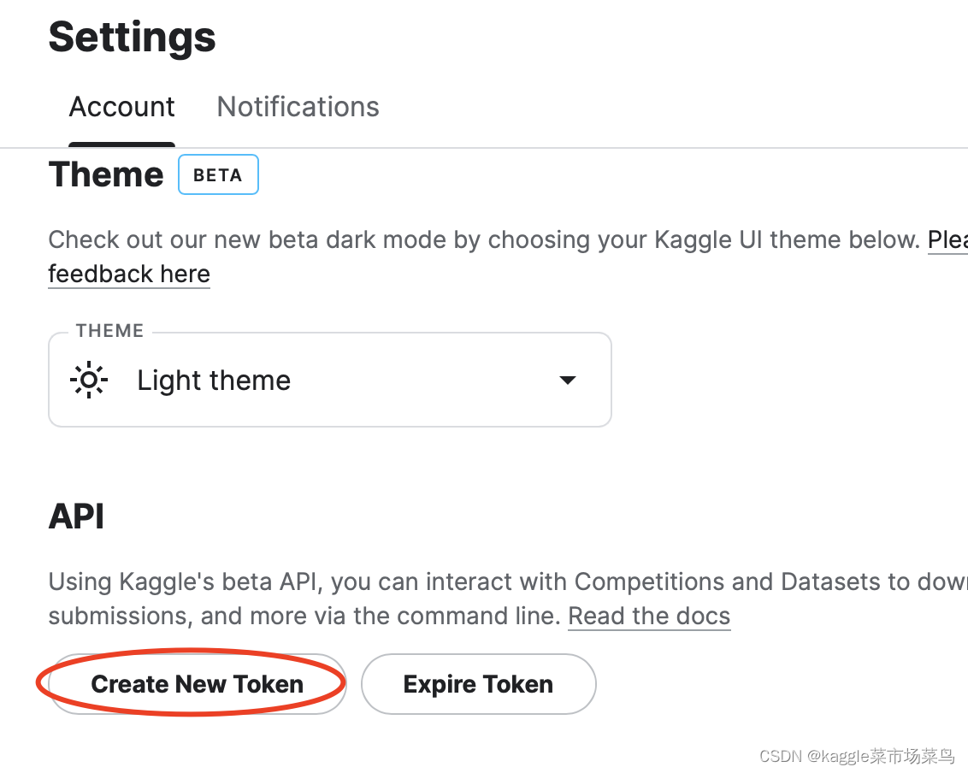Screen dimensions: 968x773
Task: Expand the theme dropdown arrow
Action: tap(567, 380)
